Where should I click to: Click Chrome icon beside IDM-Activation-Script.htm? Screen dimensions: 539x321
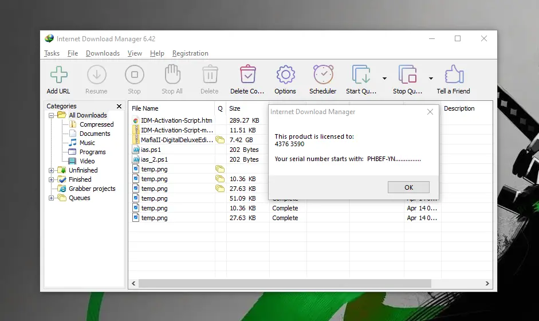136,121
